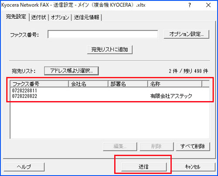
Task: Click the name 有限会社アステック in list
Action: click(x=171, y=96)
